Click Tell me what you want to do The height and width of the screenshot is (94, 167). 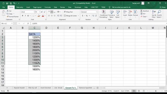pos(121,7)
